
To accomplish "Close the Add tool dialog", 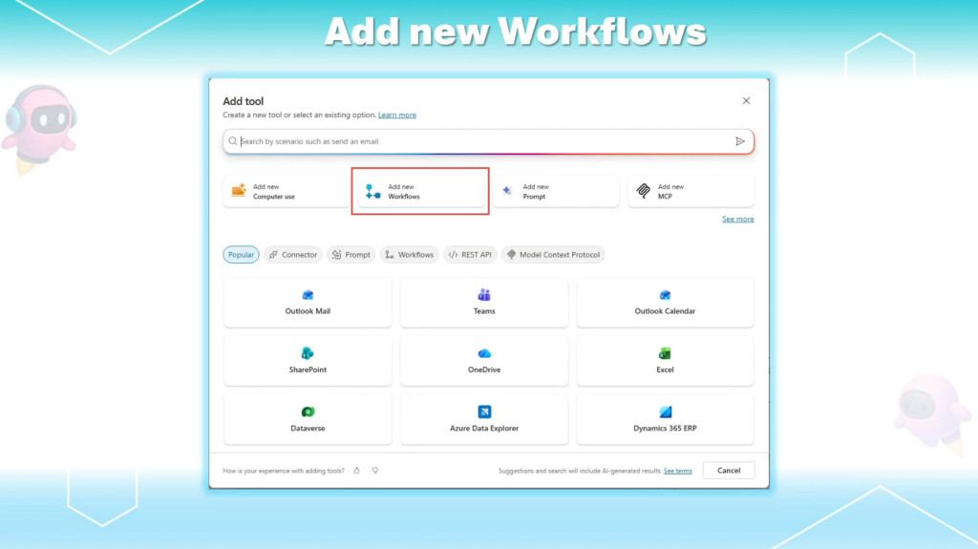I will point(746,100).
